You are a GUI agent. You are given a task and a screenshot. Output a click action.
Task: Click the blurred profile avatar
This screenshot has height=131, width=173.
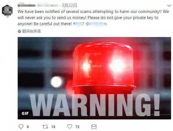click(x=7, y=11)
